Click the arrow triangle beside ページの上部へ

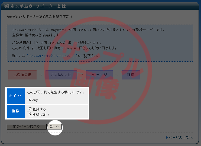(x=167, y=137)
